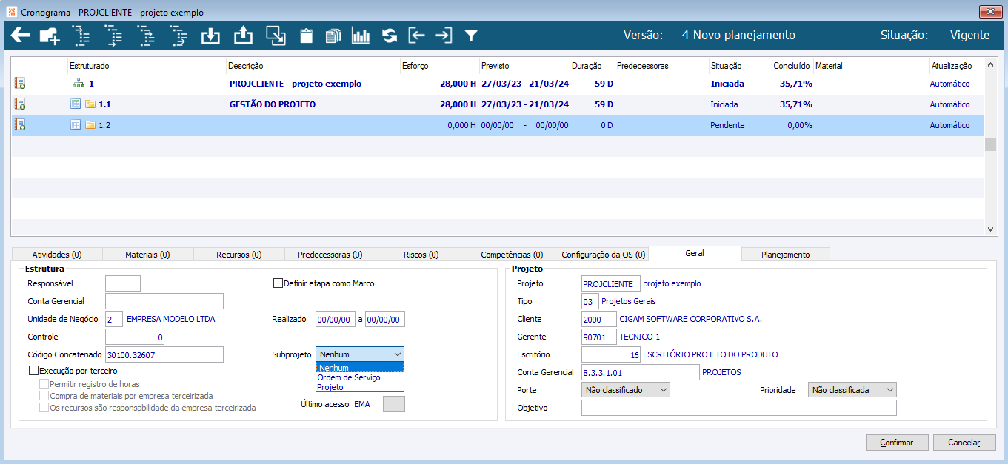Open the Prioridade dropdown

[852, 389]
